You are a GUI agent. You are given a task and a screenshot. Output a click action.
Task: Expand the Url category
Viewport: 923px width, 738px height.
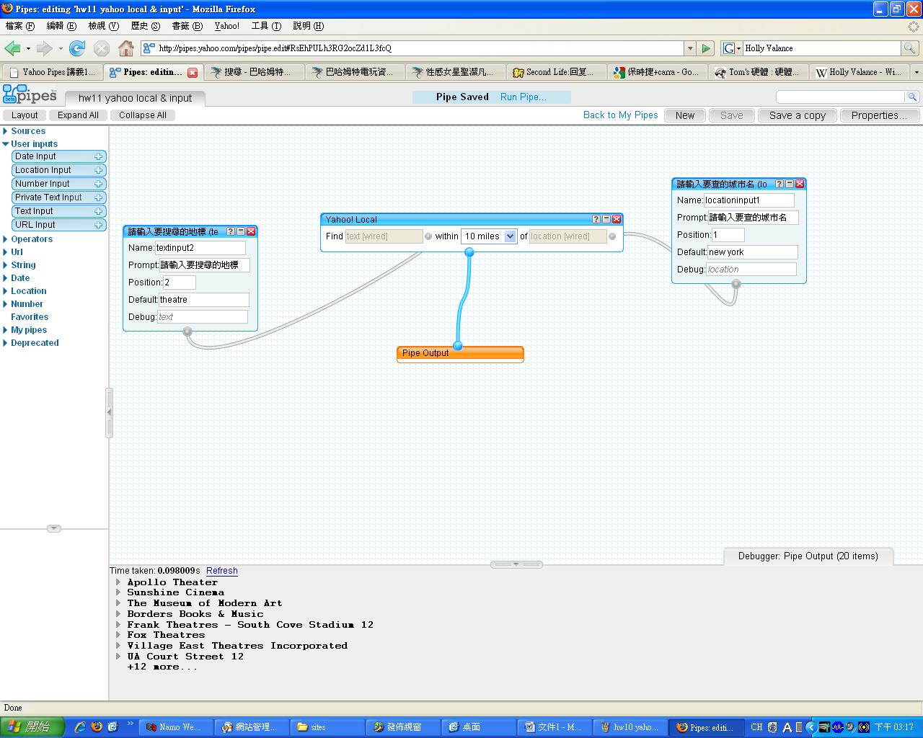[x=6, y=252]
